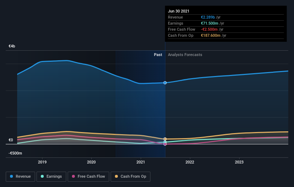This screenshot has width=294, height=187.
Task: Select the Revenue data point marker on chart
Action: (x=165, y=83)
